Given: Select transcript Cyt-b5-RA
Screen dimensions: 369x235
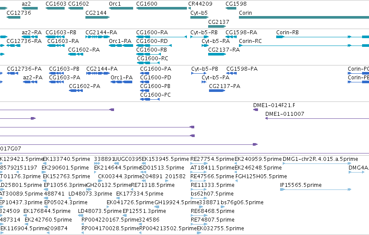Looking at the screenshot, I should [205, 46].
